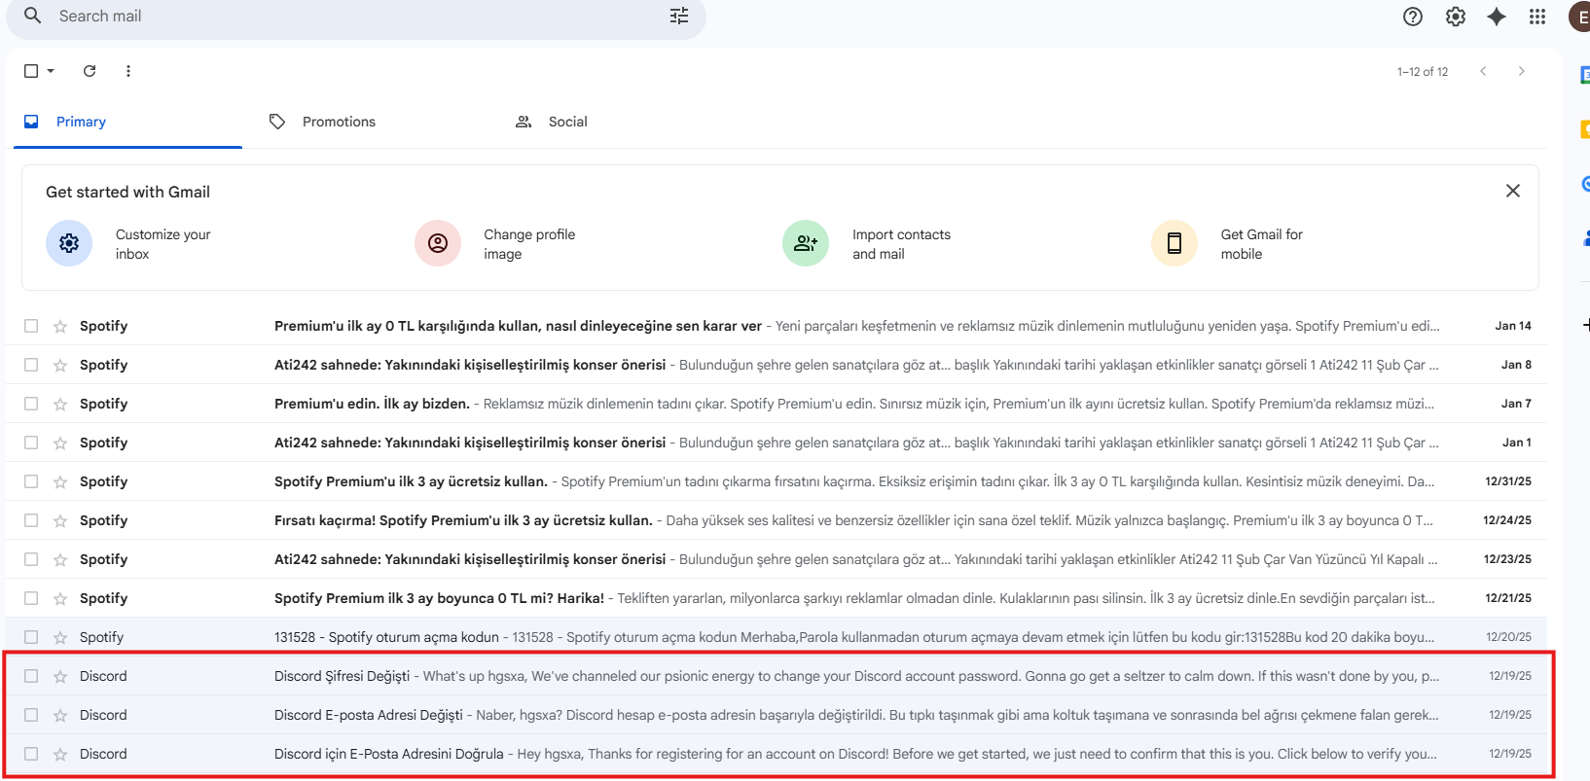This screenshot has width=1590, height=781.
Task: Star the Spotify oturum açma kodun email
Action: [60, 637]
